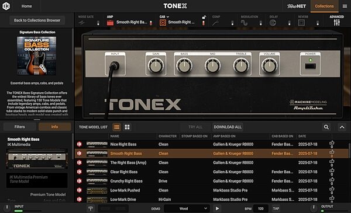The width and height of the screenshot is (351, 213).
Task: Open tone model search magnifier
Action: pyautogui.click(x=326, y=127)
